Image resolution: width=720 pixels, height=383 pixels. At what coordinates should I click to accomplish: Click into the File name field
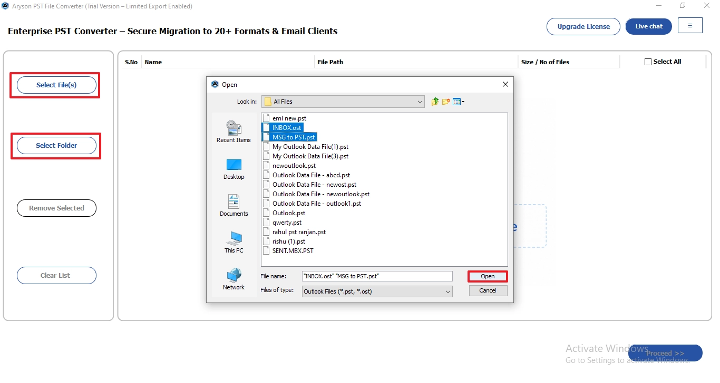[377, 276]
